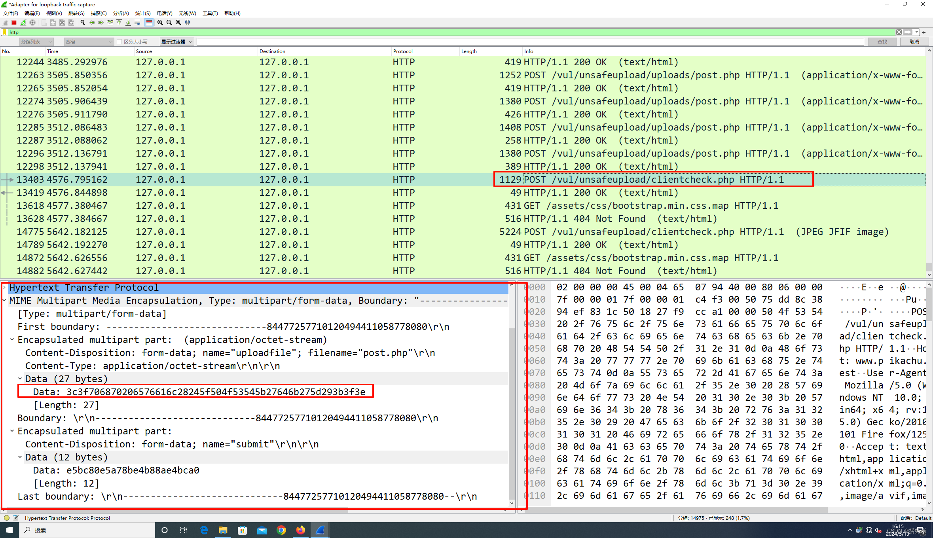The height and width of the screenshot is (538, 933).
Task: Sort by the Protocol column header
Action: click(425, 51)
